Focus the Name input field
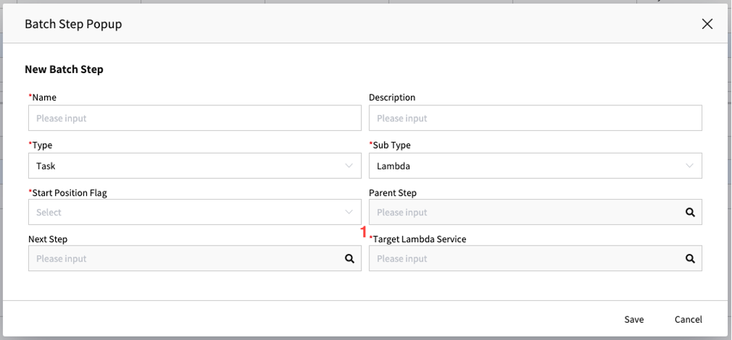Screen dimensions: 732x340 (194, 118)
